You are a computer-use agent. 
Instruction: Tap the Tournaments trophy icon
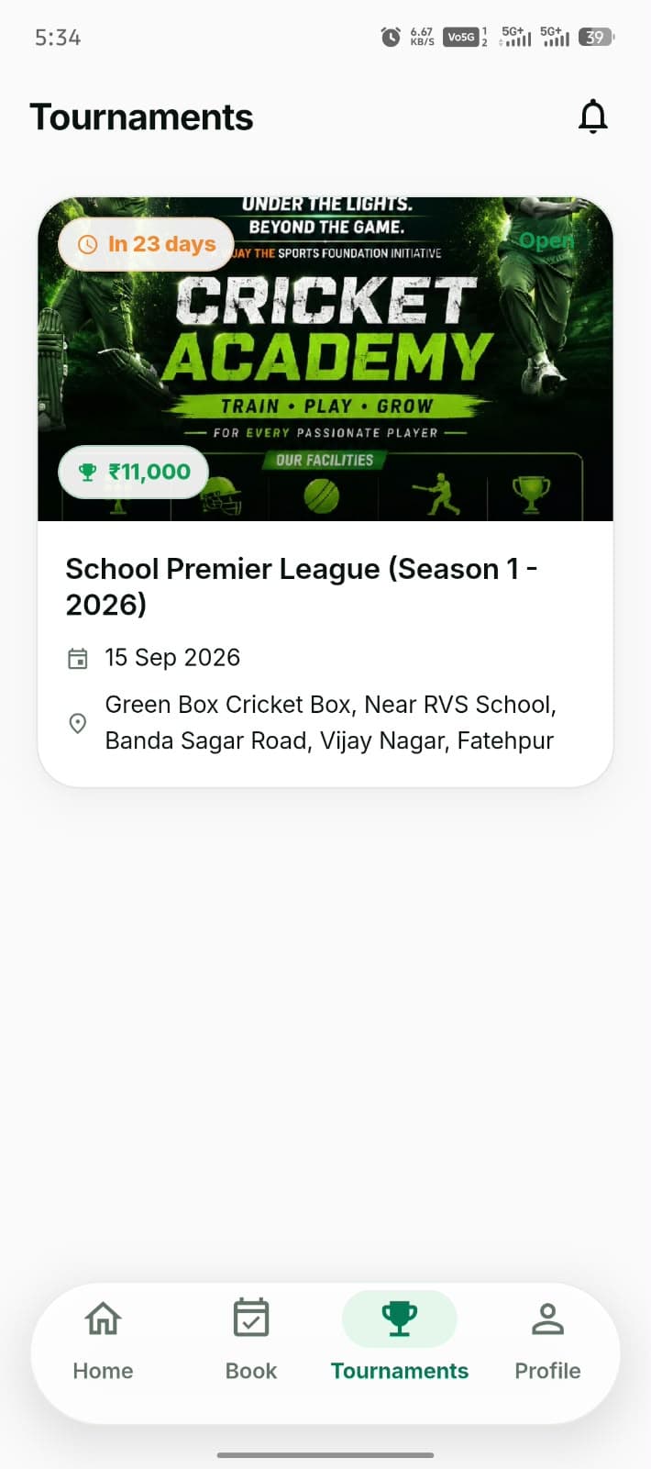[x=400, y=1319]
